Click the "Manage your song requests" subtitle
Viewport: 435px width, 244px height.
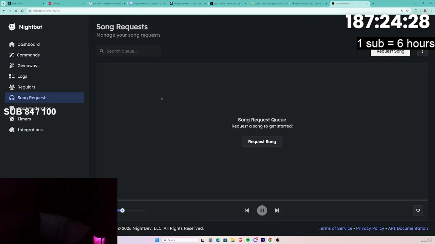point(128,35)
